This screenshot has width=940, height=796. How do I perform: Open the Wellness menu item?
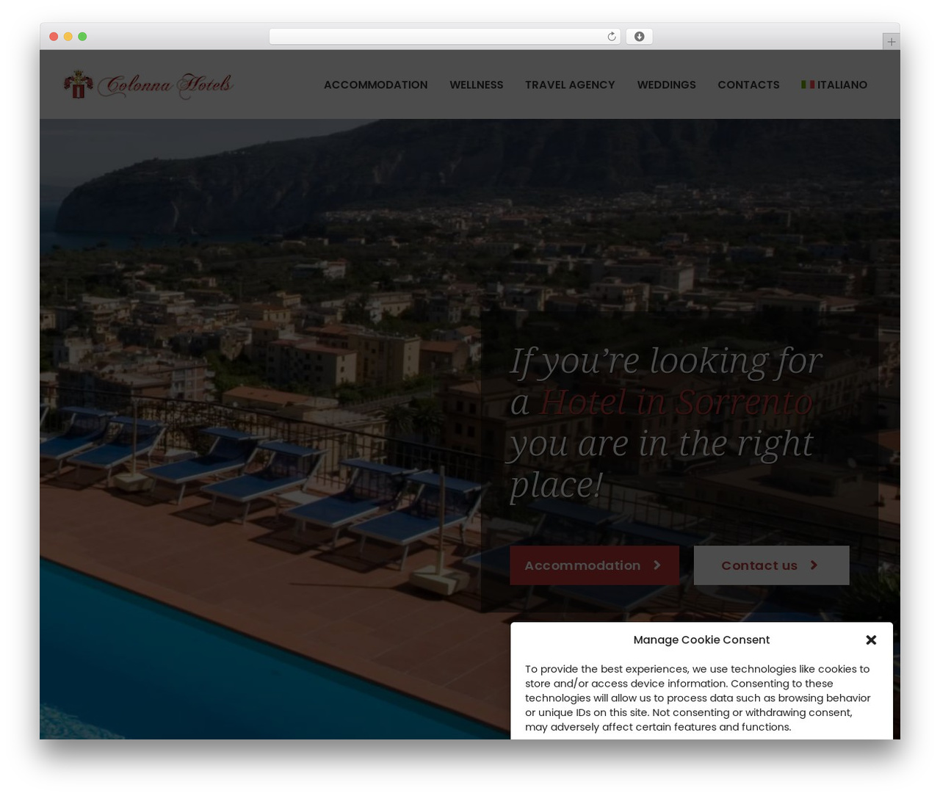[476, 84]
